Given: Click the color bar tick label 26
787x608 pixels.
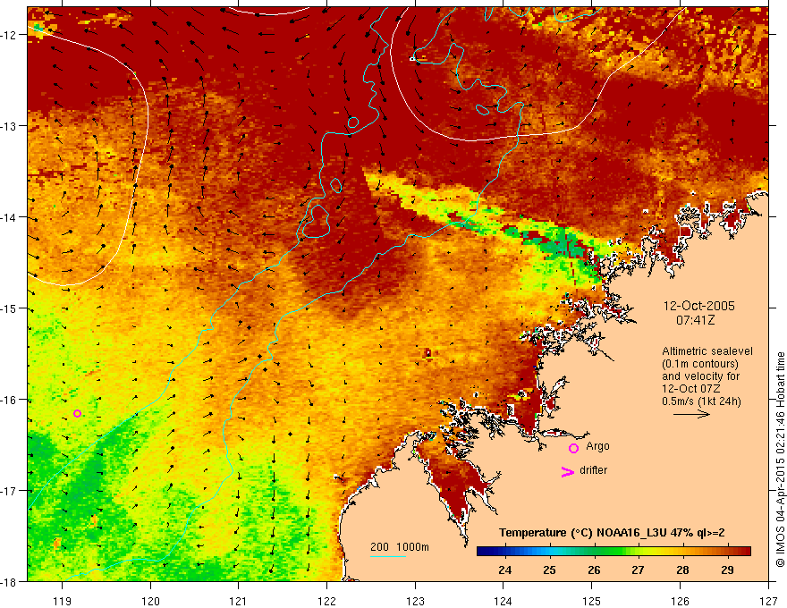Looking at the screenshot, I should pyautogui.click(x=594, y=570).
